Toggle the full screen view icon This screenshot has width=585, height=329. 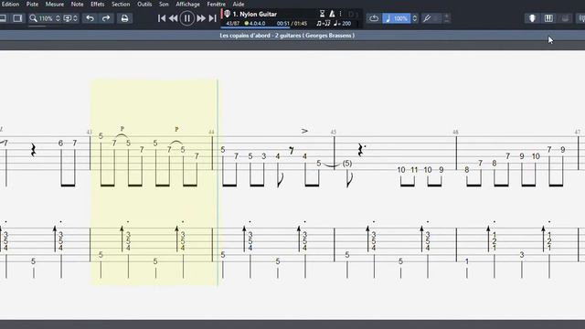[x=17, y=18]
